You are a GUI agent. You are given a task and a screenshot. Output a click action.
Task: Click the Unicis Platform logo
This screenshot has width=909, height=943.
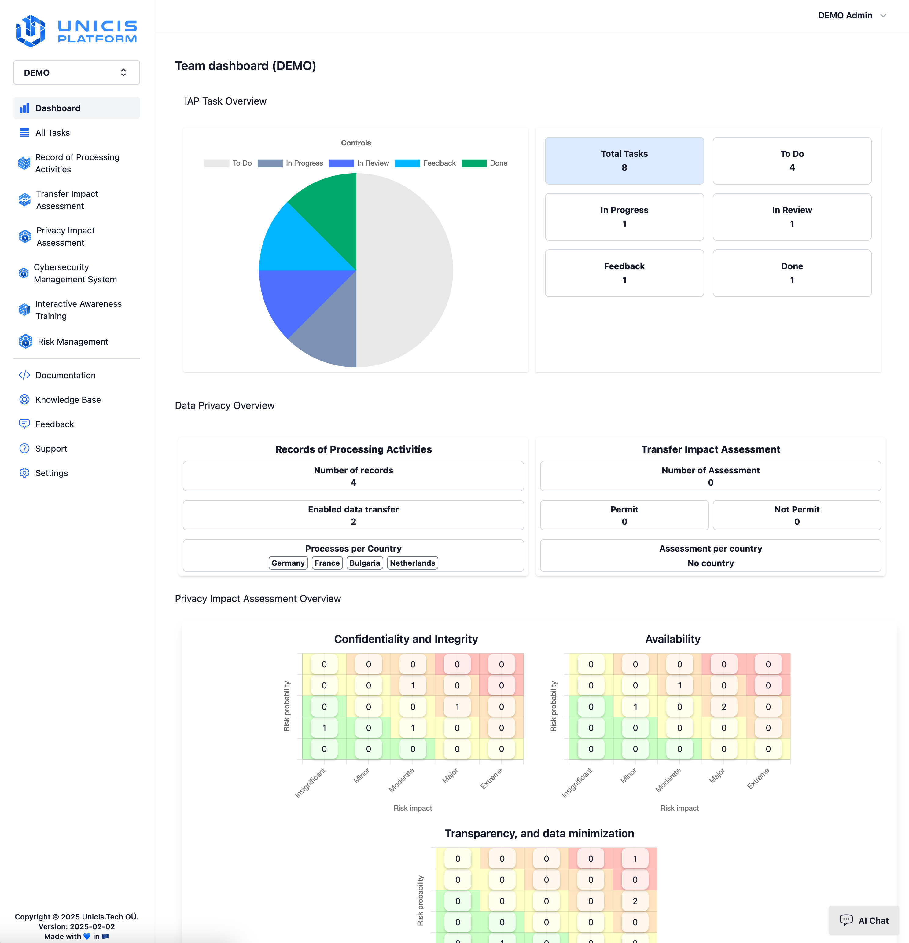76,31
